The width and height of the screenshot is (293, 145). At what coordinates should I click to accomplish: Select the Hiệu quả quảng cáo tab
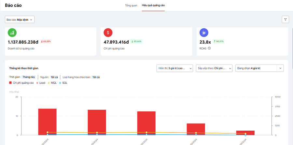[153, 6]
